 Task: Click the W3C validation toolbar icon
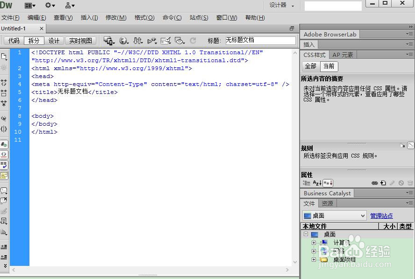pyautogui.click(x=152, y=41)
